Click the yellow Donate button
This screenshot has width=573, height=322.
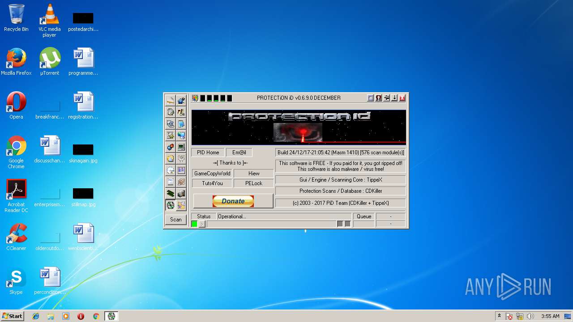[x=233, y=201]
